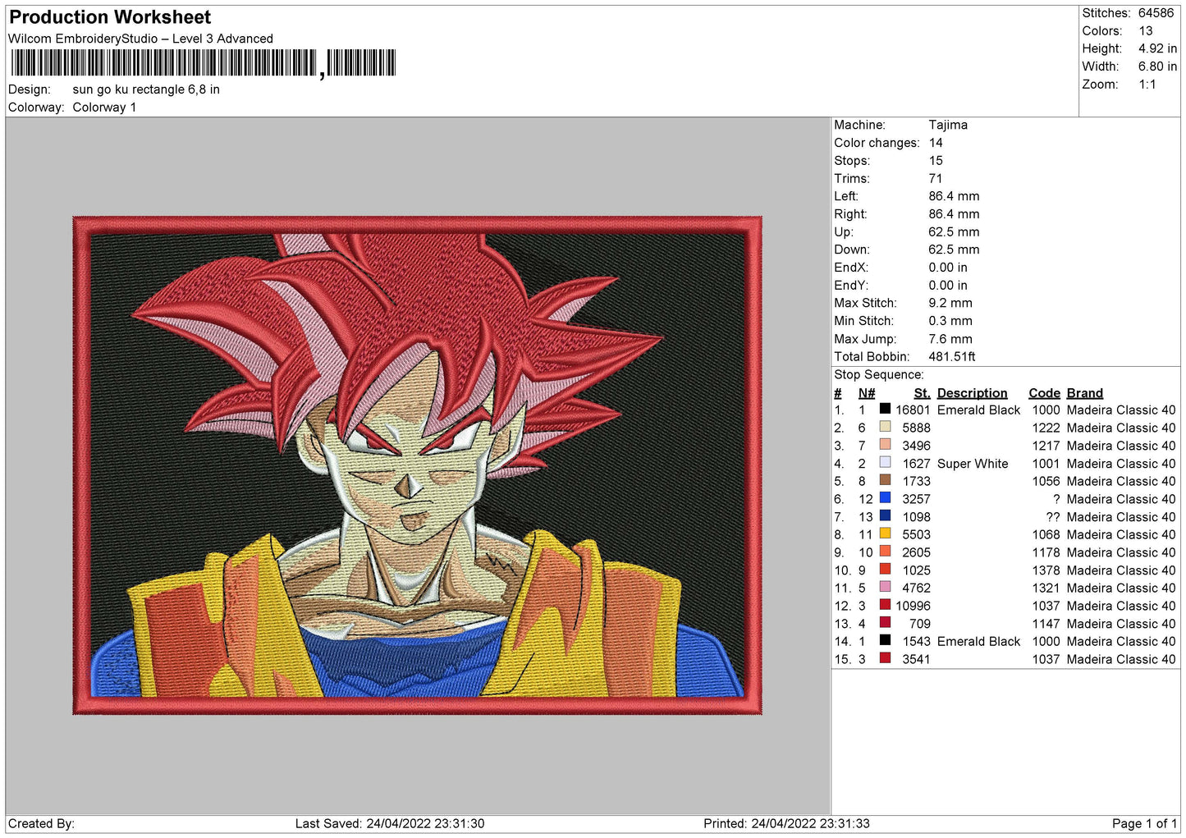Click the Up value 62.5 mm
The image size is (1186, 838).
[954, 232]
